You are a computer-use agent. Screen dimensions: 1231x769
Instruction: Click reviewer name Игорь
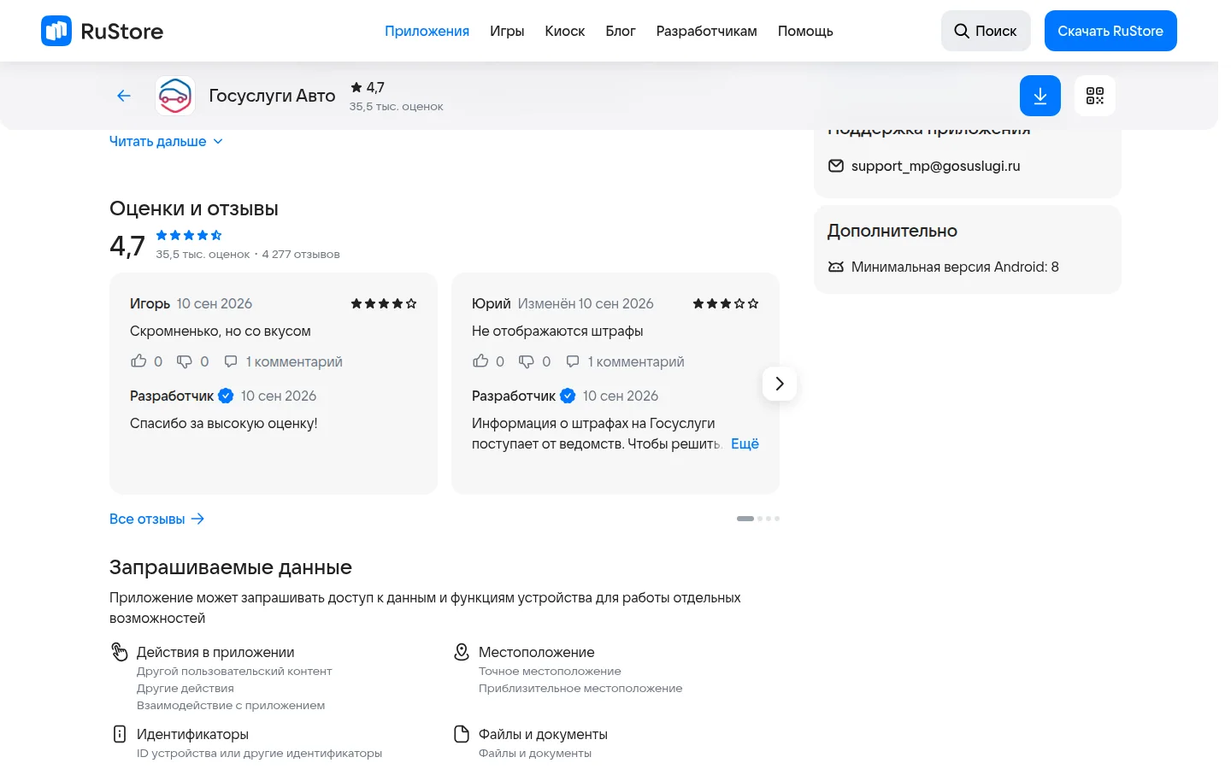(x=150, y=303)
